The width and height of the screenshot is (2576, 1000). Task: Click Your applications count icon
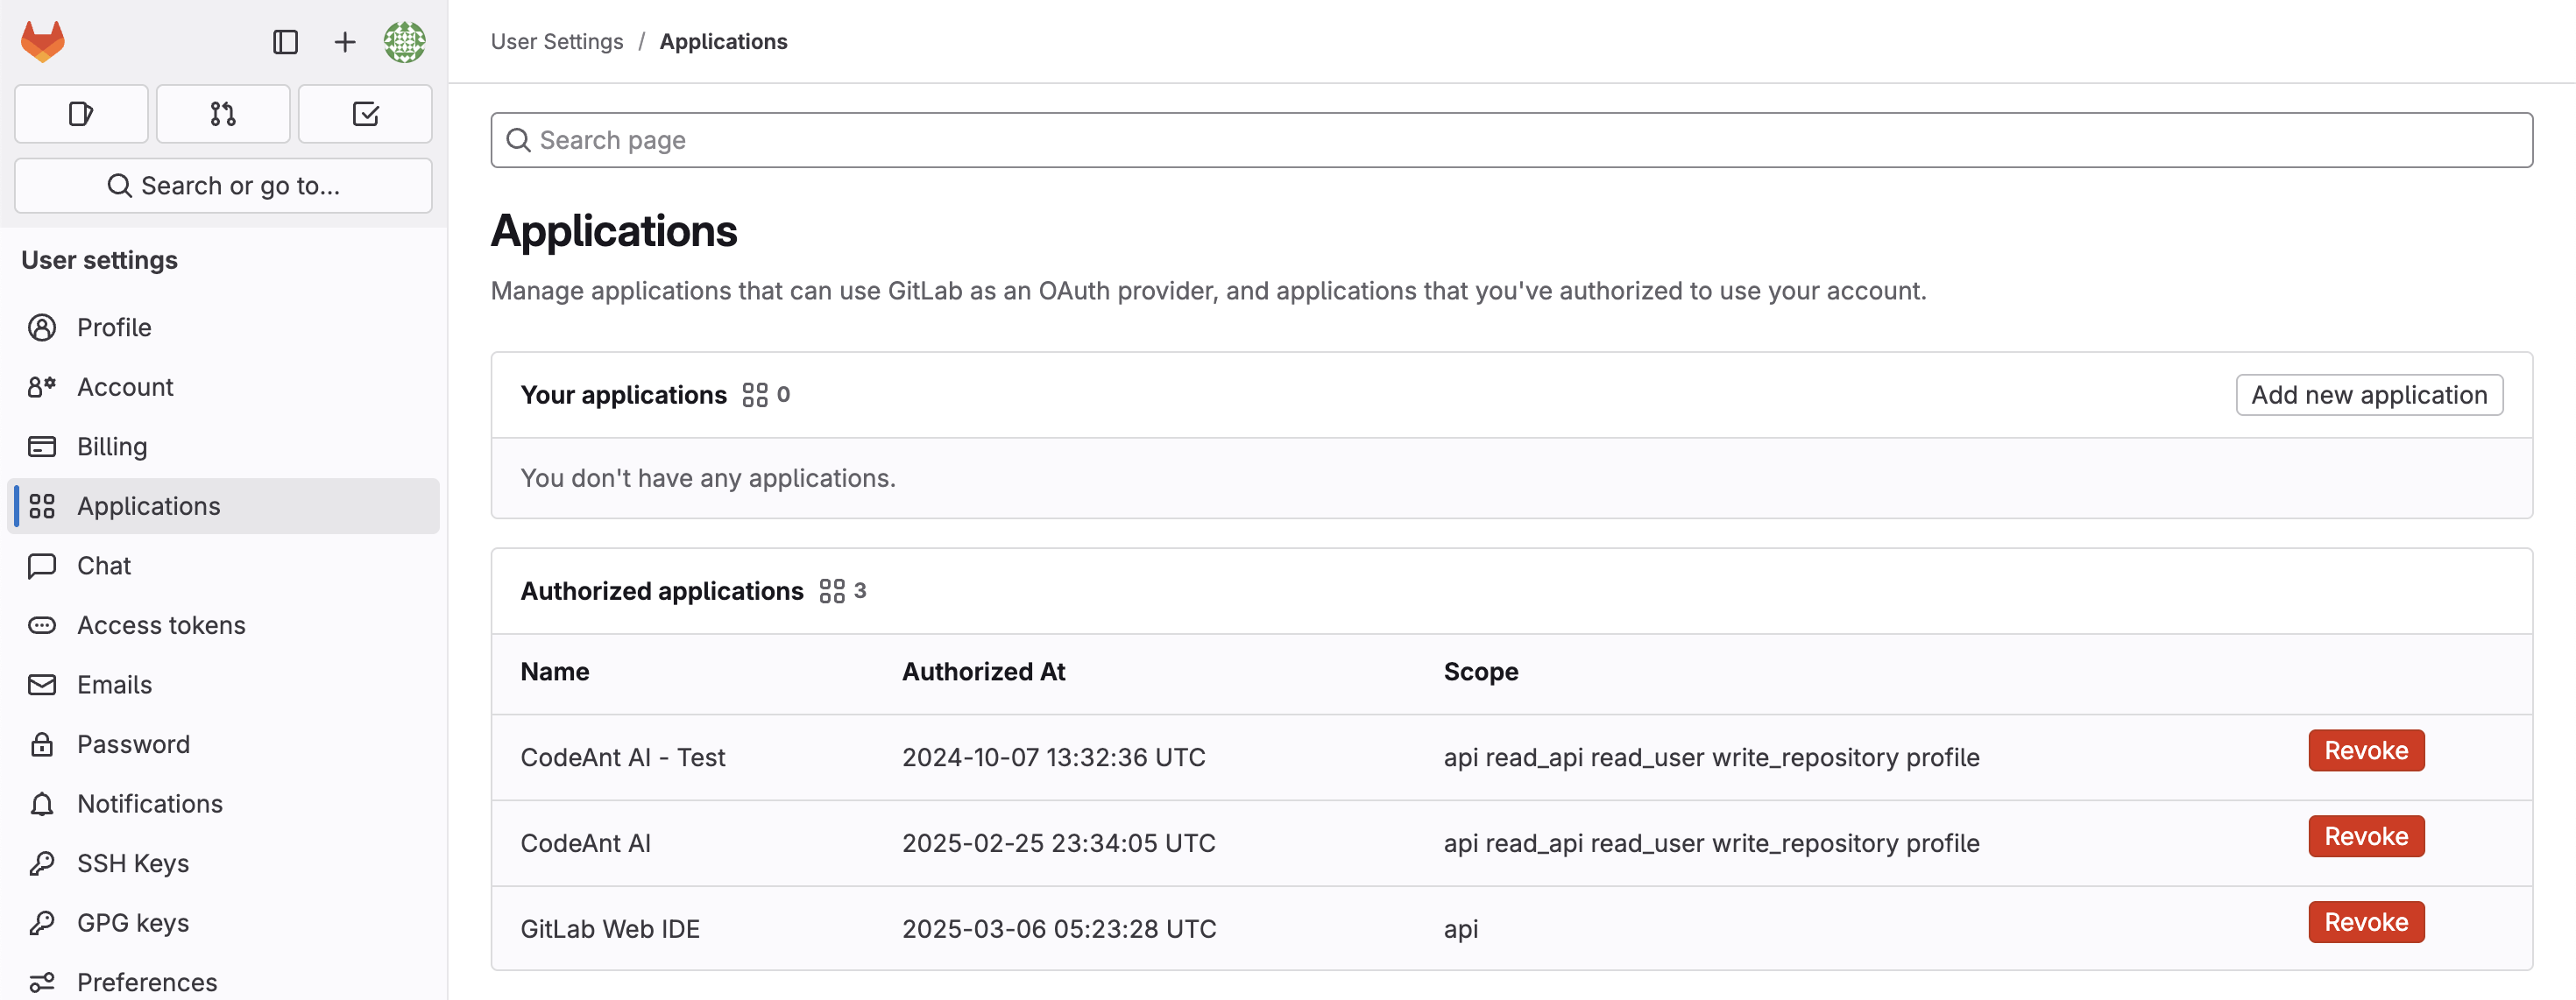click(x=755, y=396)
